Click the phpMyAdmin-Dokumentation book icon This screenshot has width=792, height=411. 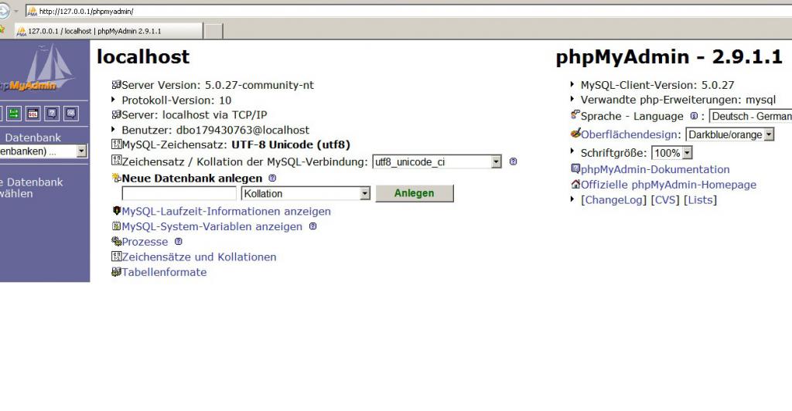coord(575,168)
